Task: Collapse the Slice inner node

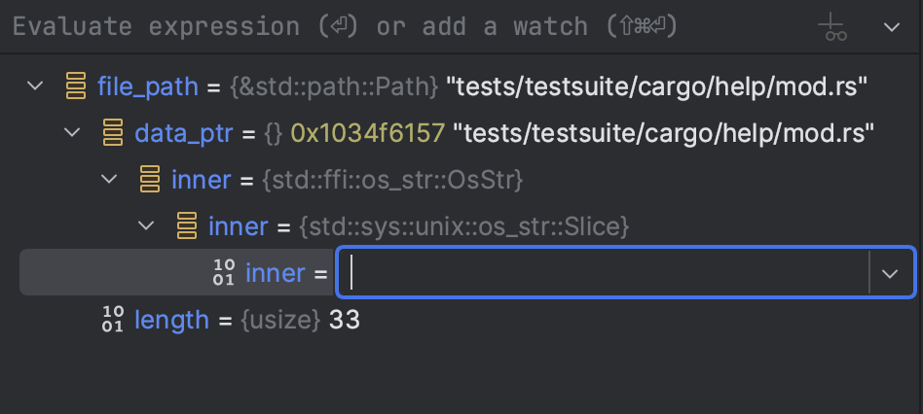Action: click(146, 225)
